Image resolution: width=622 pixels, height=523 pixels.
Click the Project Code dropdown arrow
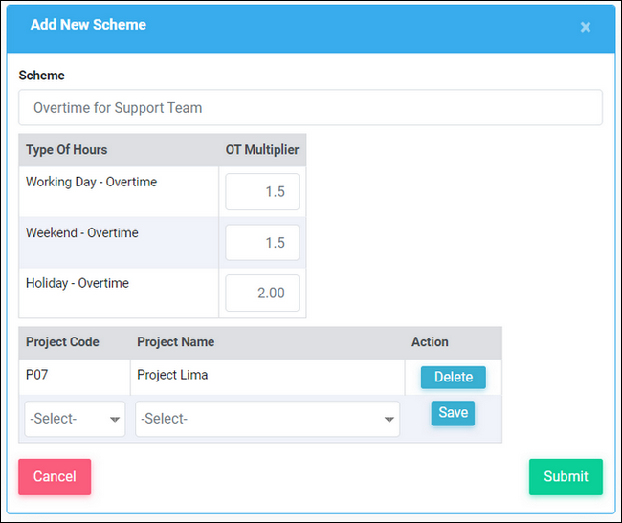point(115,420)
